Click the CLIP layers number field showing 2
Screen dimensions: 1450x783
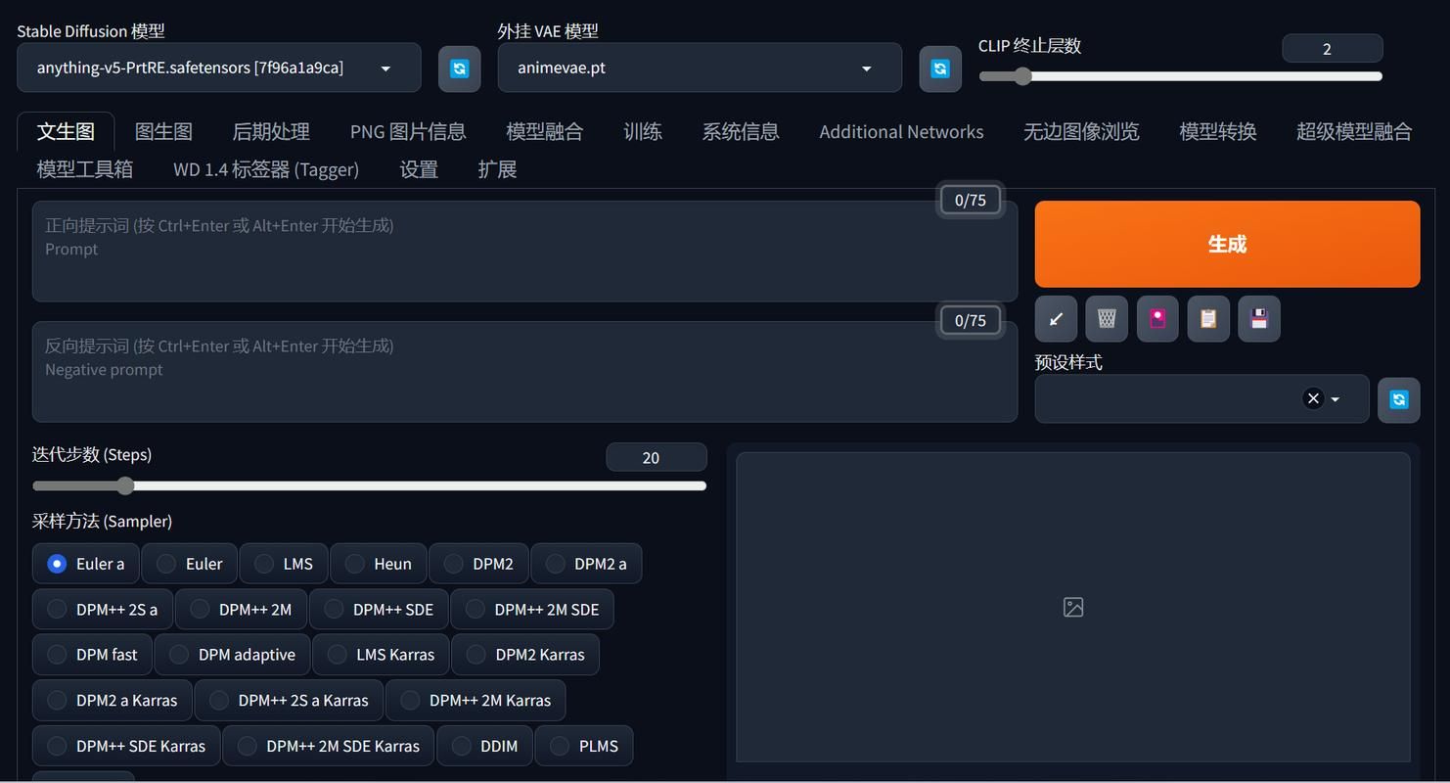click(x=1332, y=48)
